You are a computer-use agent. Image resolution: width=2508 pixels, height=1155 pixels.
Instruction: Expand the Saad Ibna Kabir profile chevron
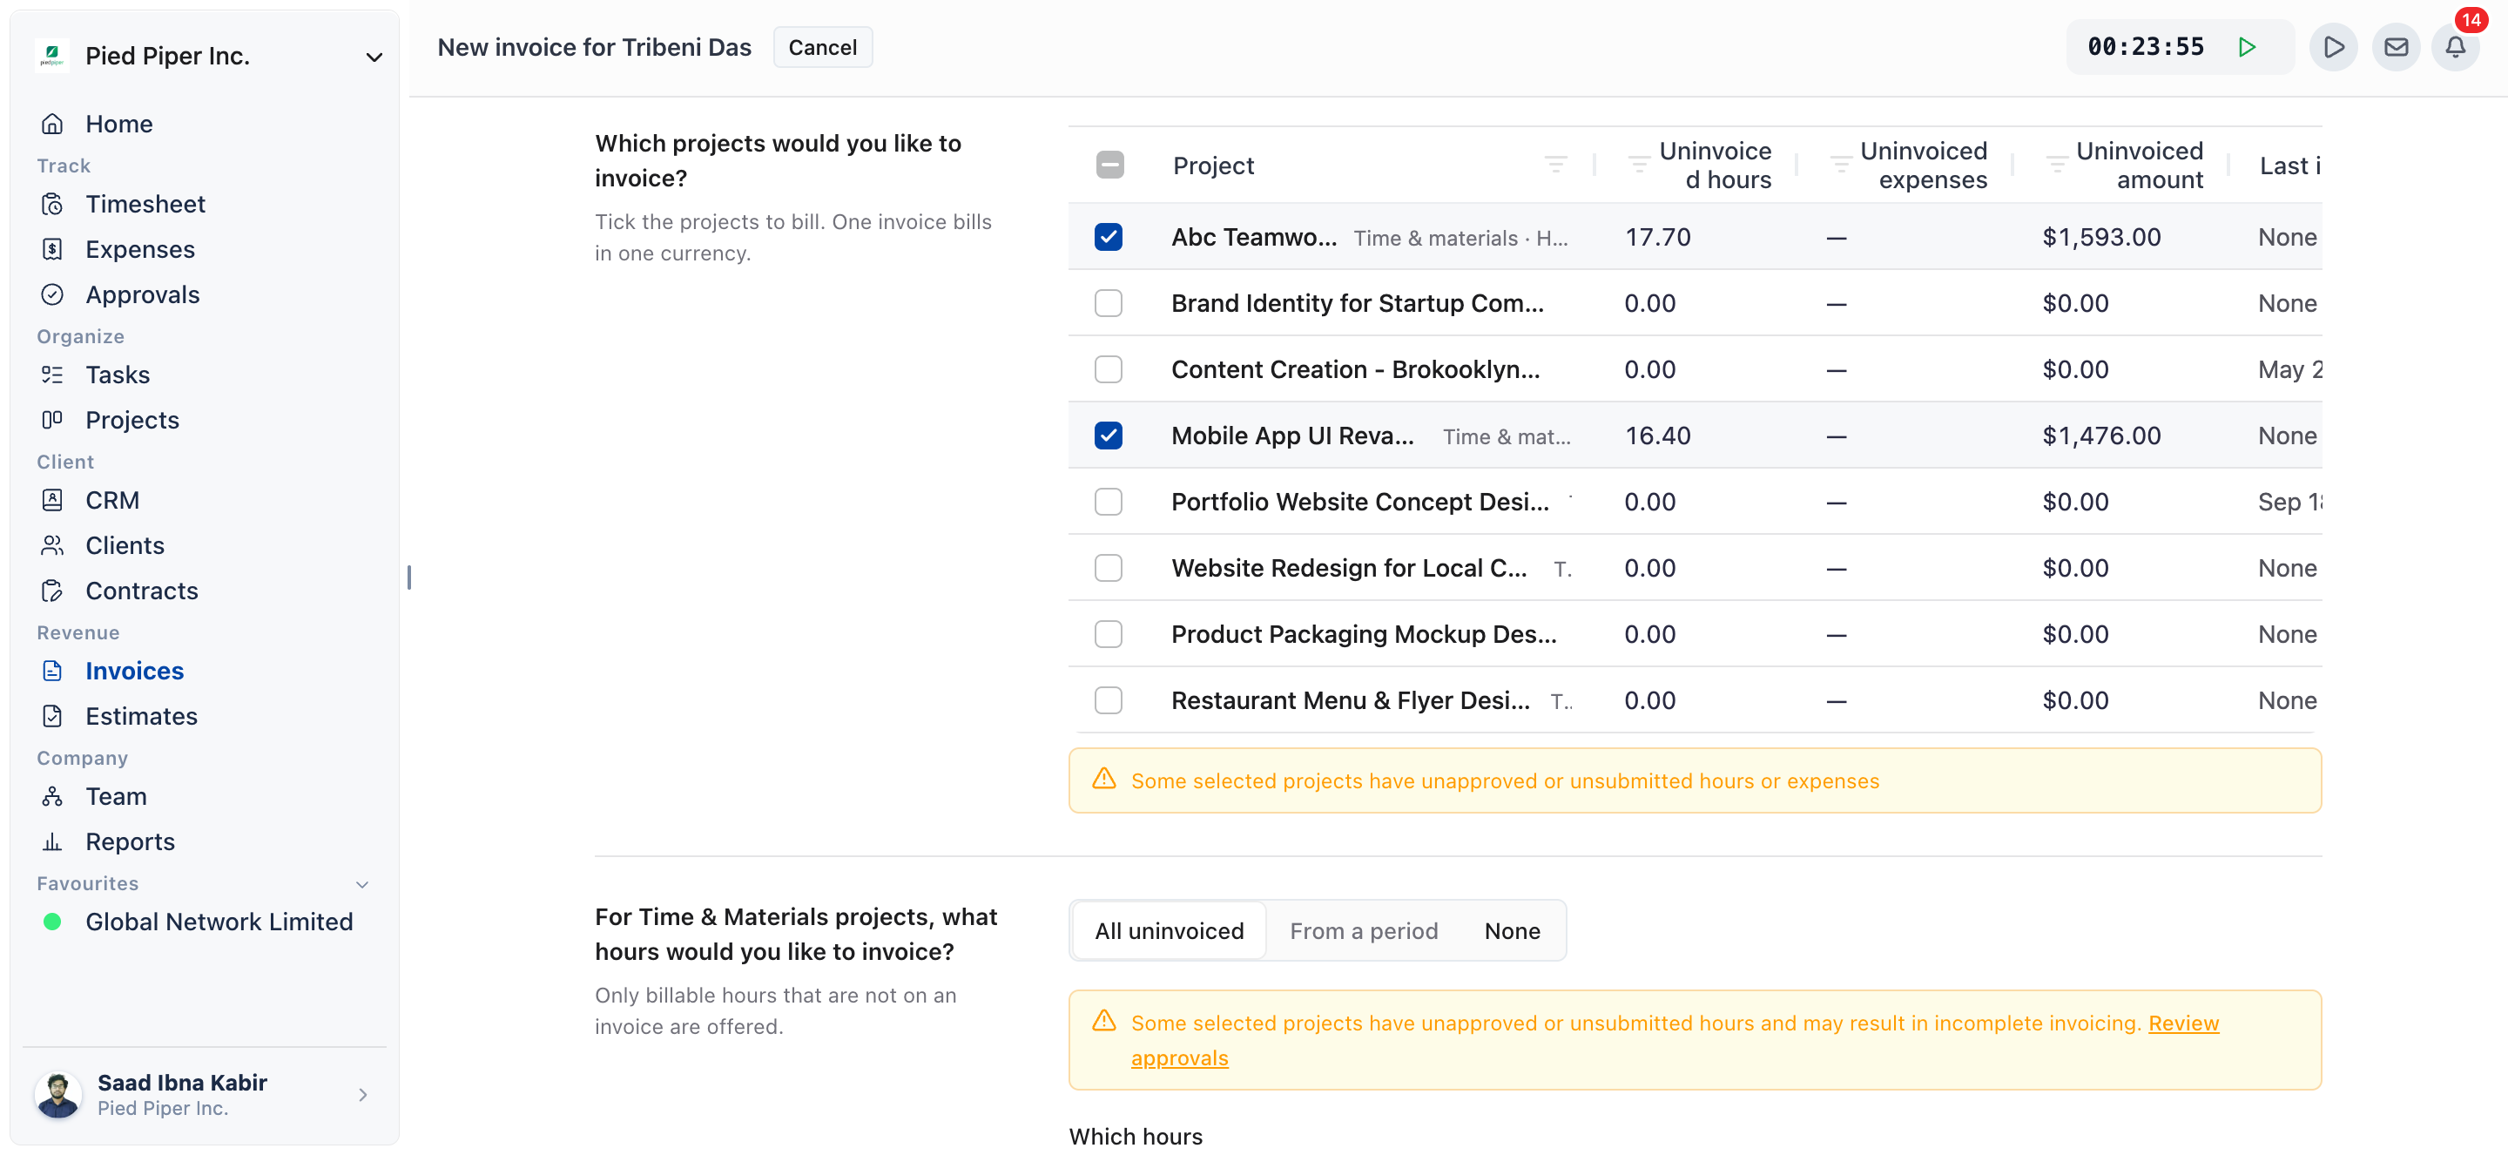[363, 1095]
